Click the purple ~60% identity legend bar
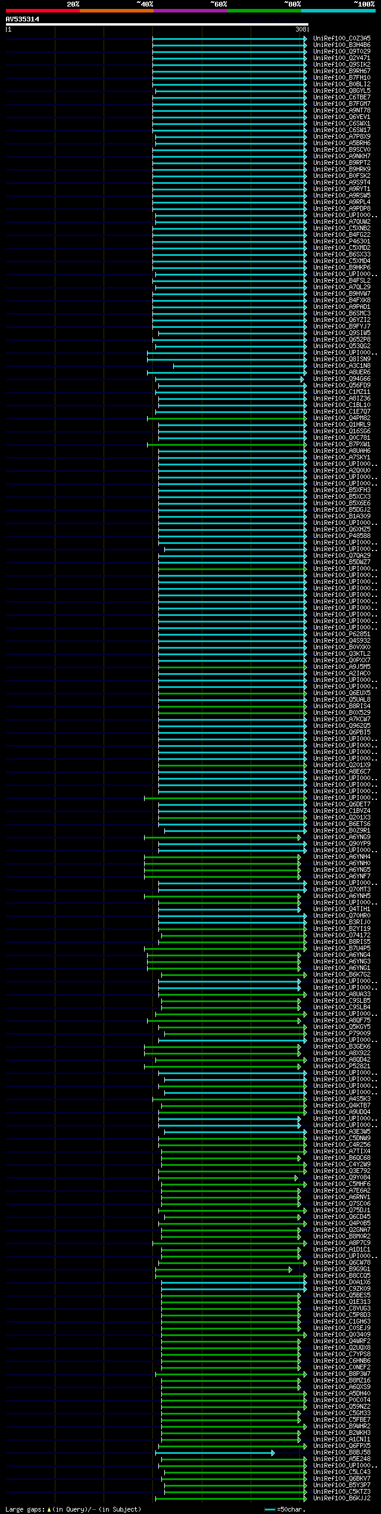381x1514 pixels. click(x=190, y=11)
